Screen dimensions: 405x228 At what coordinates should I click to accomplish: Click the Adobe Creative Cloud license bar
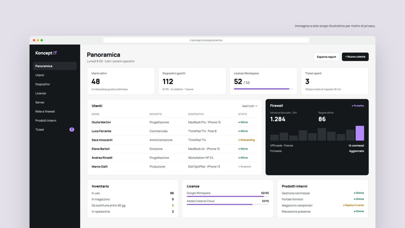[228, 205]
